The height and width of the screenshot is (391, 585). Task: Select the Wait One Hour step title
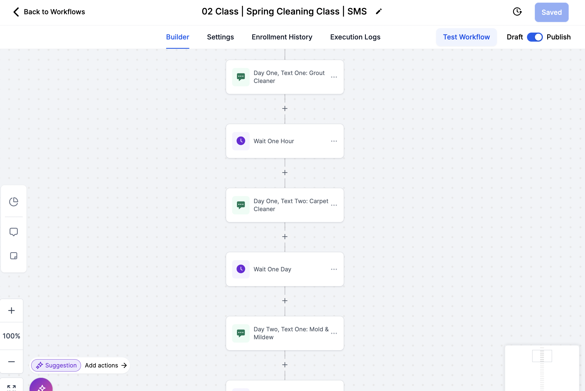(274, 141)
